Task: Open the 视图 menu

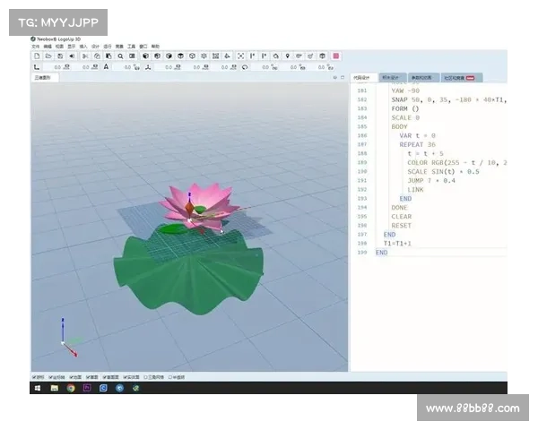Action: [60, 47]
